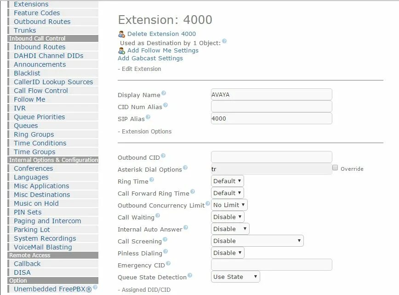Viewport: 399px width, 295px height.
Task: Click help icon beside Display Name
Action: [x=164, y=93]
